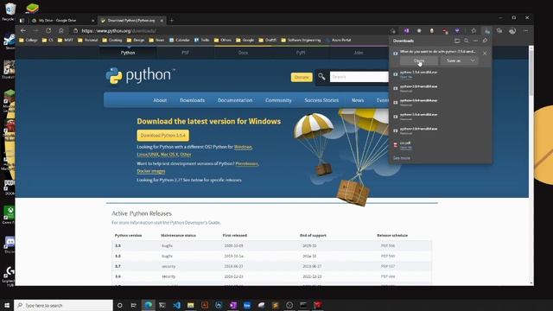Open the Software Engineering bookmarks folder
The width and height of the screenshot is (553, 311).
302,41
